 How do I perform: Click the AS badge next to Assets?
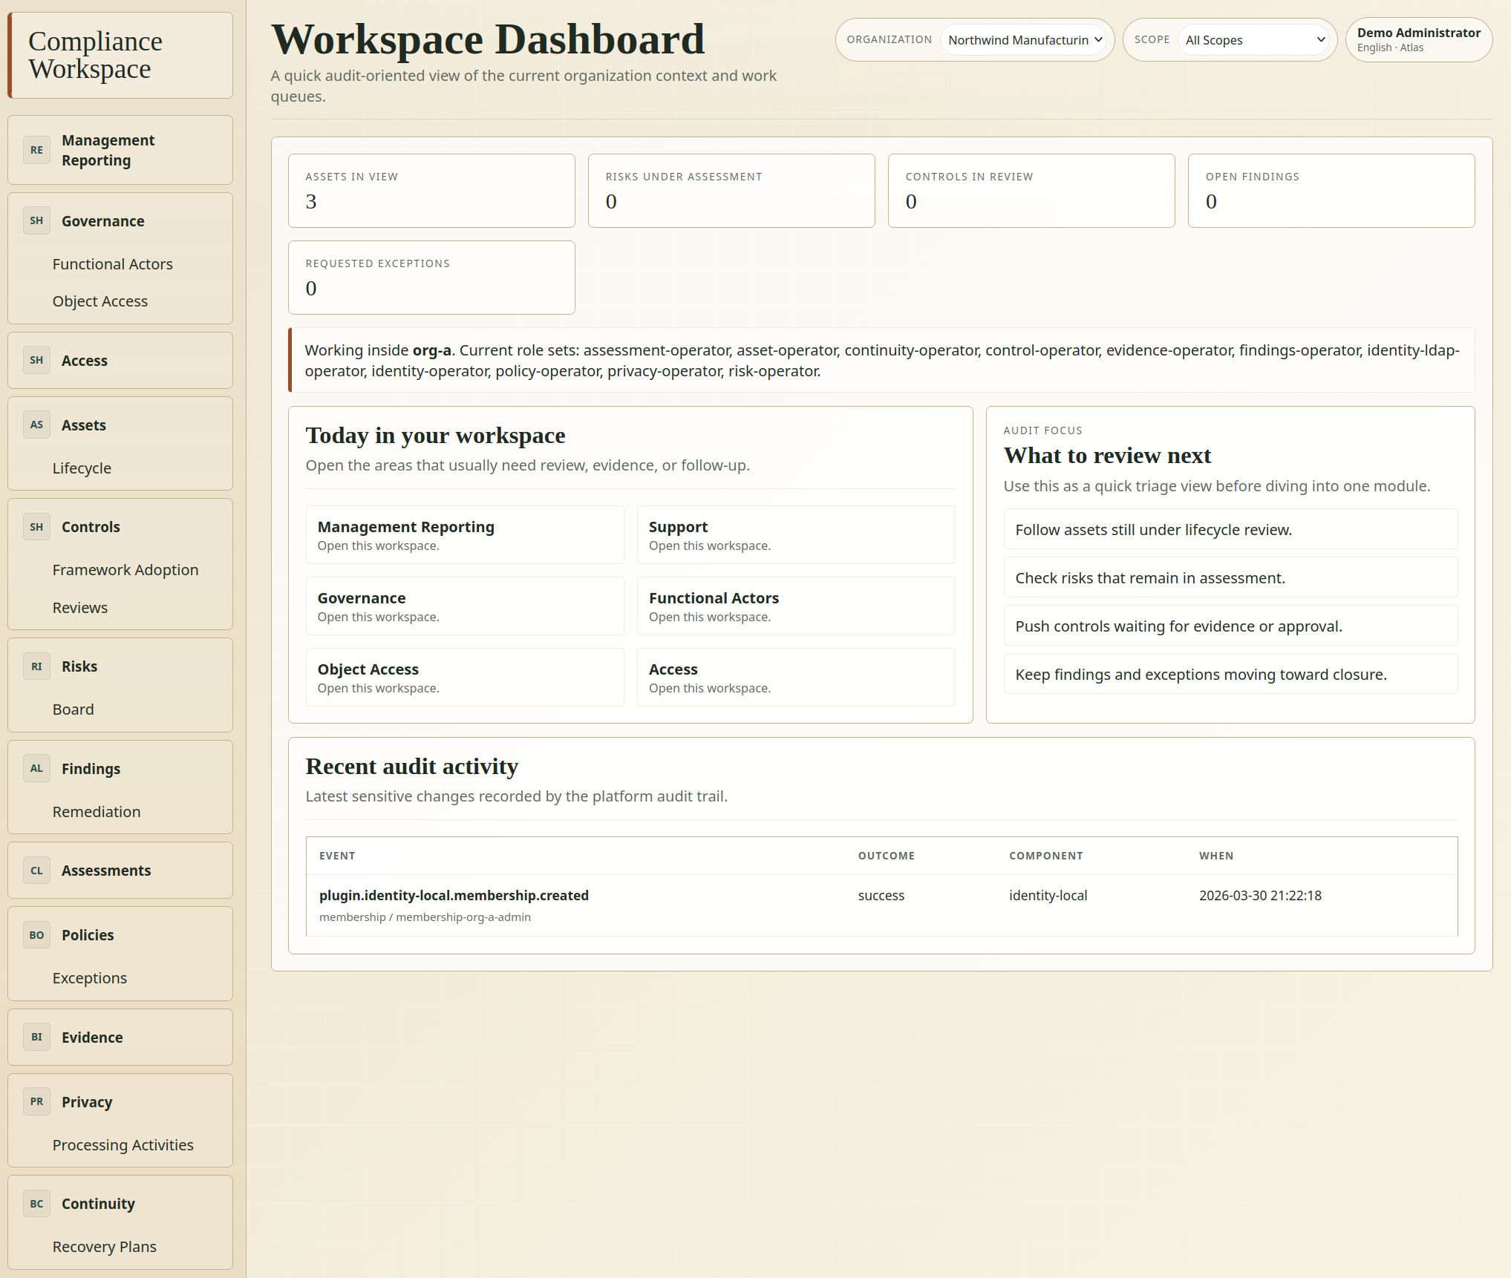point(36,425)
